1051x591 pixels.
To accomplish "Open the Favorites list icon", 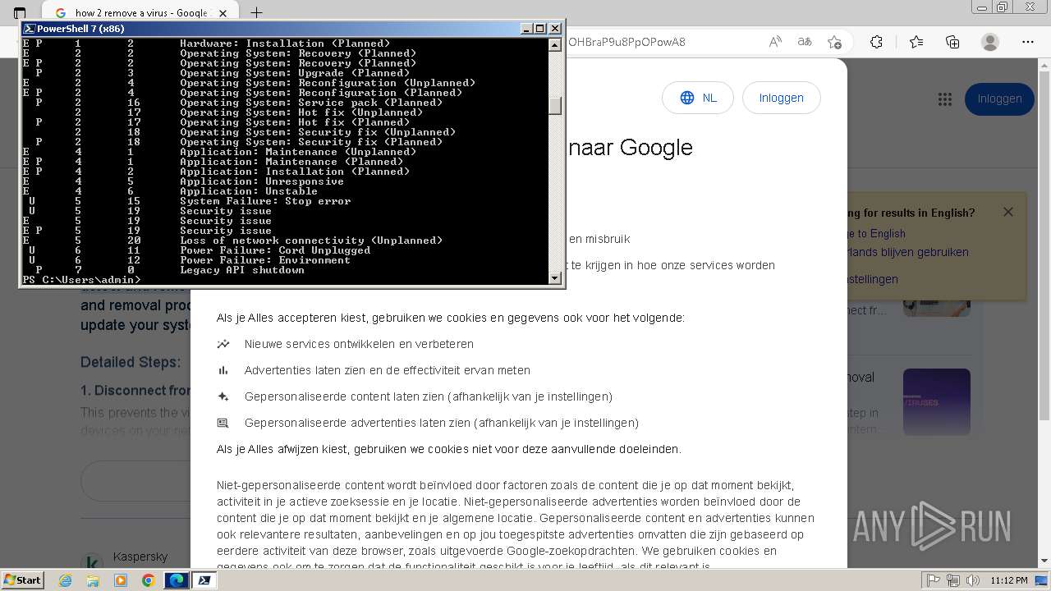I will tap(916, 42).
